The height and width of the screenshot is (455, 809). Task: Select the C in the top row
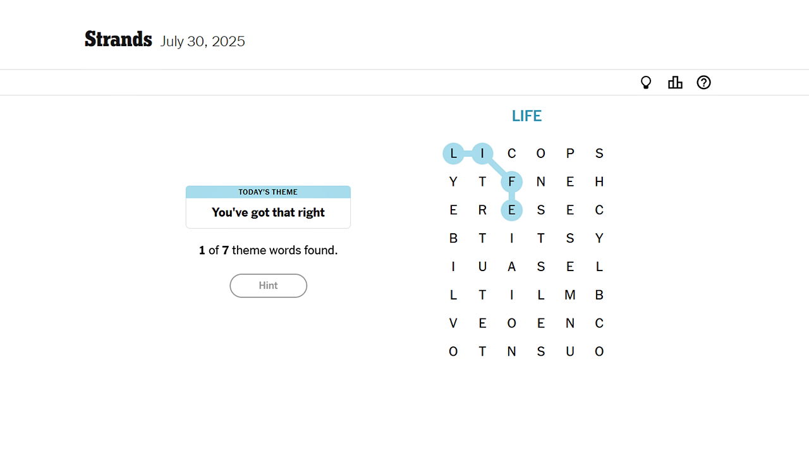tap(512, 154)
